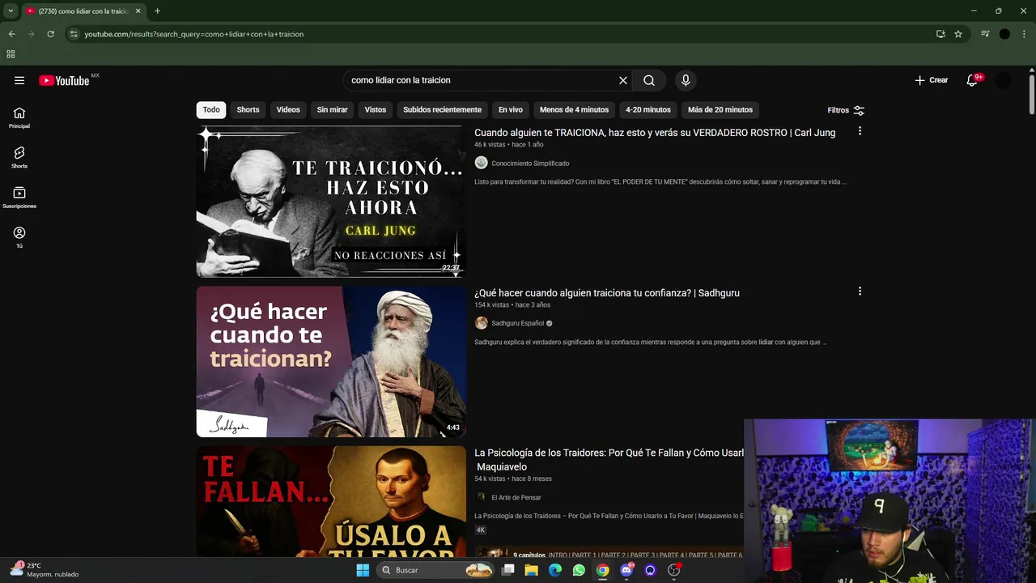The height and width of the screenshot is (583, 1036).
Task: Bookmark this page with star icon
Action: pos(958,34)
